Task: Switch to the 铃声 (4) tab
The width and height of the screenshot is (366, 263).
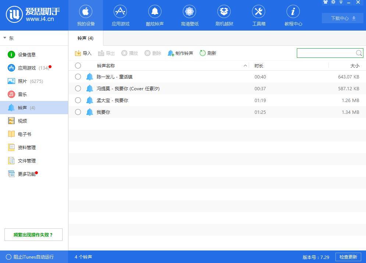Action: click(85, 38)
